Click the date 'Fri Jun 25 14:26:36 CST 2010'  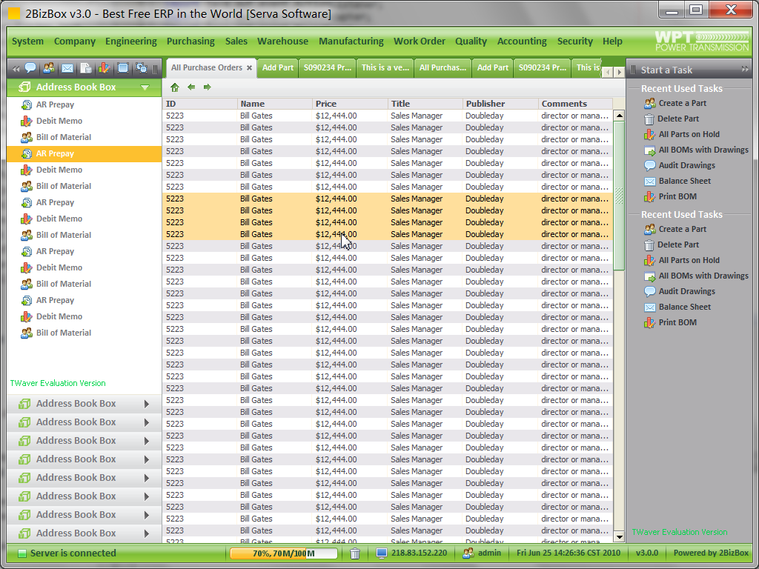(x=569, y=553)
